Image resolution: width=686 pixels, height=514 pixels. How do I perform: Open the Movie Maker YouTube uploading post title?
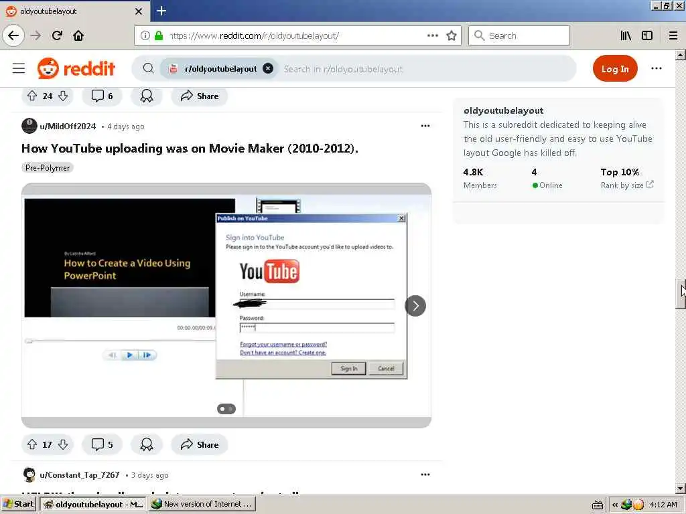pyautogui.click(x=190, y=148)
